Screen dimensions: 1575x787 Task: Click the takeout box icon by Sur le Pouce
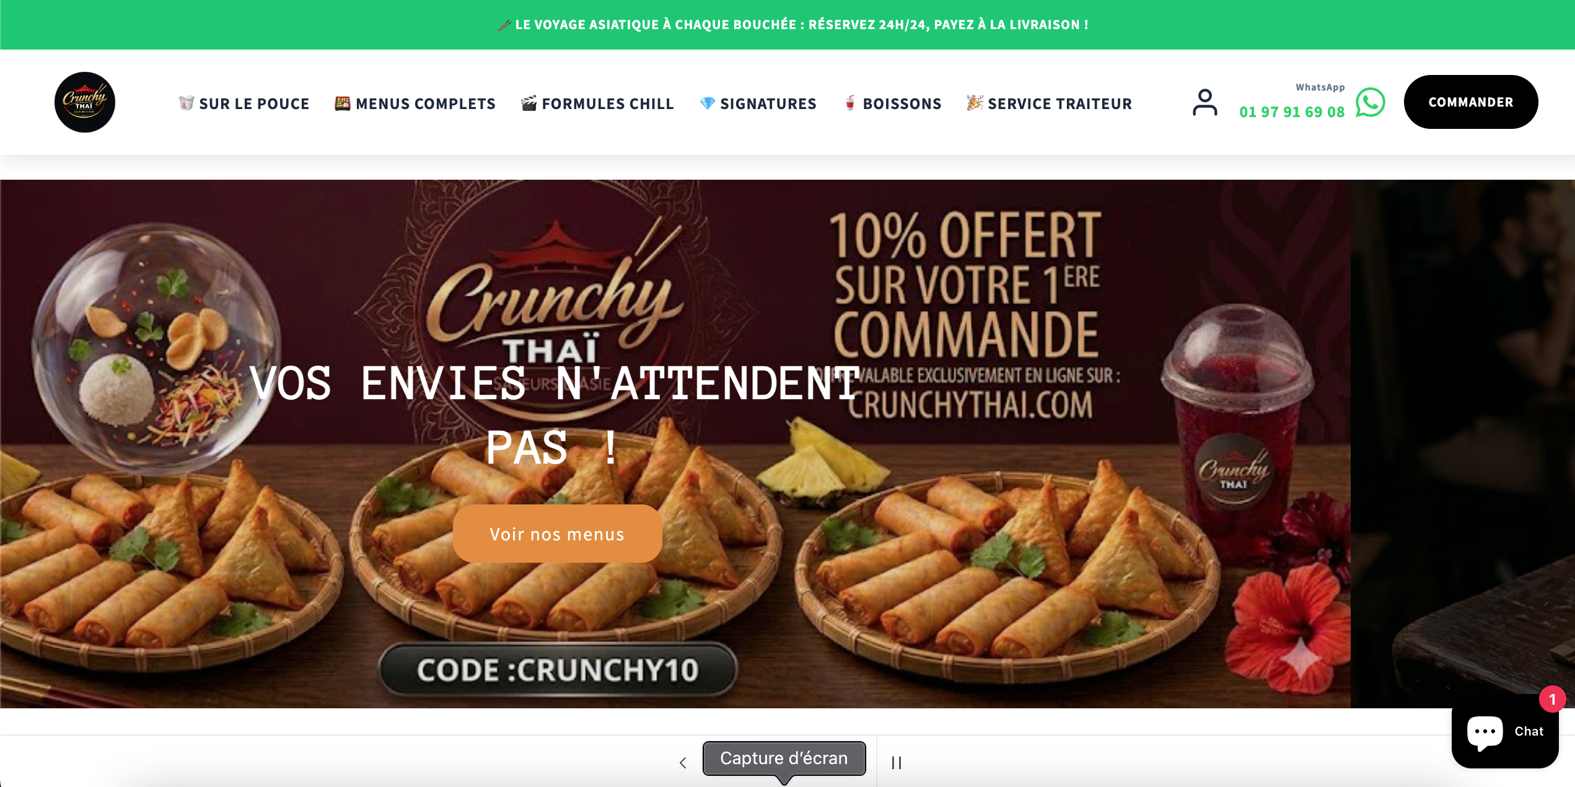tap(186, 103)
